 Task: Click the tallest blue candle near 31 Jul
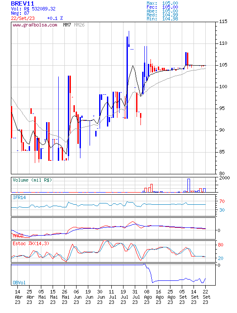[127, 77]
